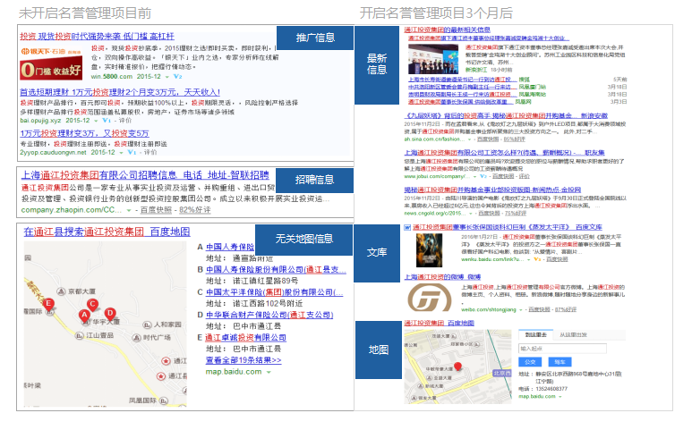Image resolution: width=692 pixels, height=430 pixels.
Task: Click the V1 badge next to bai.opujig.xyz
Action: coord(107,121)
